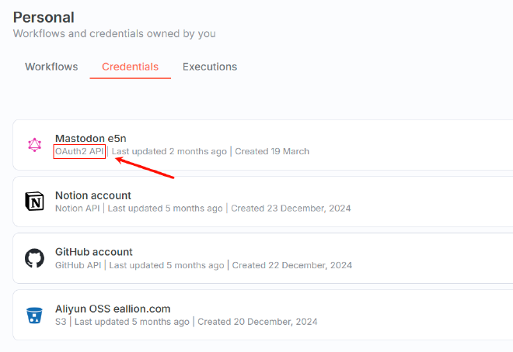This screenshot has height=352, width=513.
Task: Switch to the Workflows tab
Action: (51, 67)
